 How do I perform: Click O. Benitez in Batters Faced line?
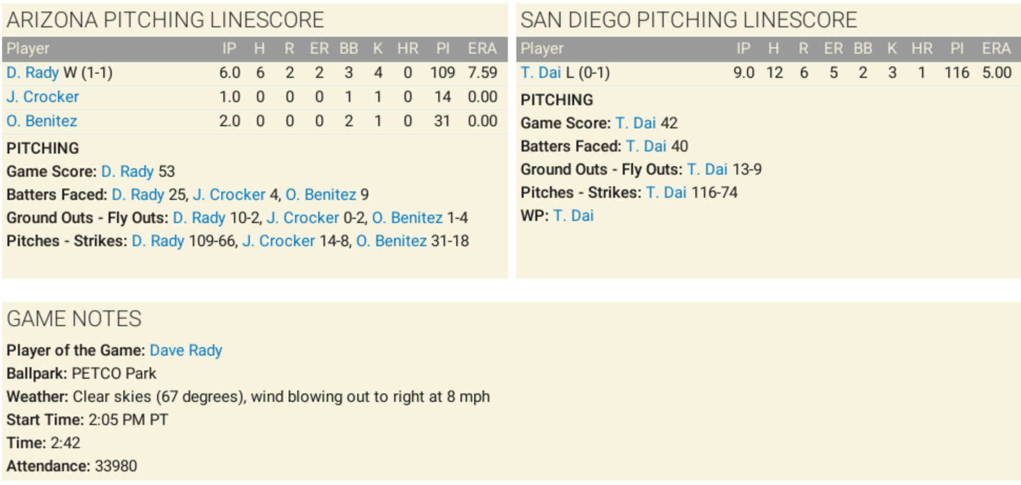(321, 195)
